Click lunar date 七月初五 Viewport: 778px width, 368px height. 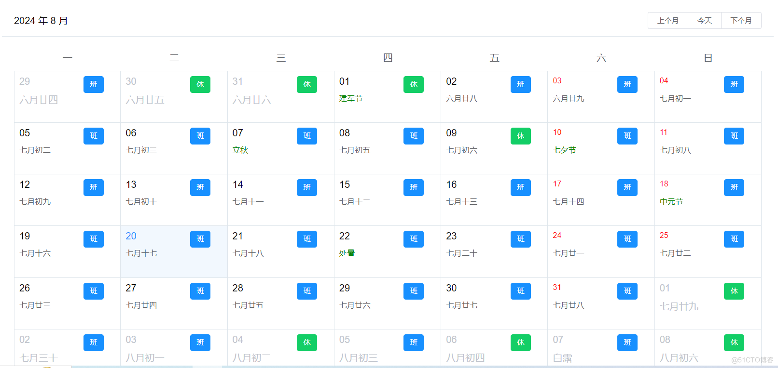click(x=355, y=150)
